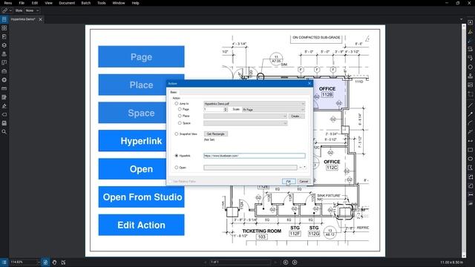Open the File menu
This screenshot has height=267, width=475.
[22, 3]
